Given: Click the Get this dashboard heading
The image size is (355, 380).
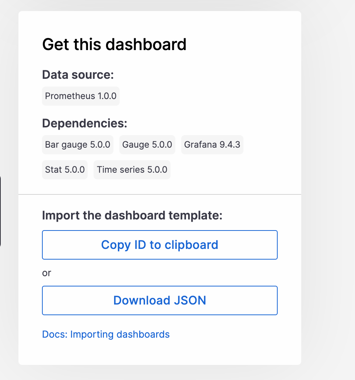Looking at the screenshot, I should click(x=114, y=45).
